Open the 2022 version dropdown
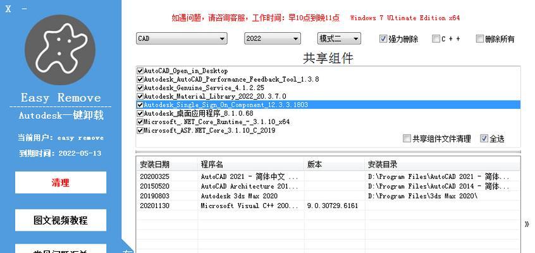Image resolution: width=535 pixels, height=253 pixels. (x=273, y=39)
